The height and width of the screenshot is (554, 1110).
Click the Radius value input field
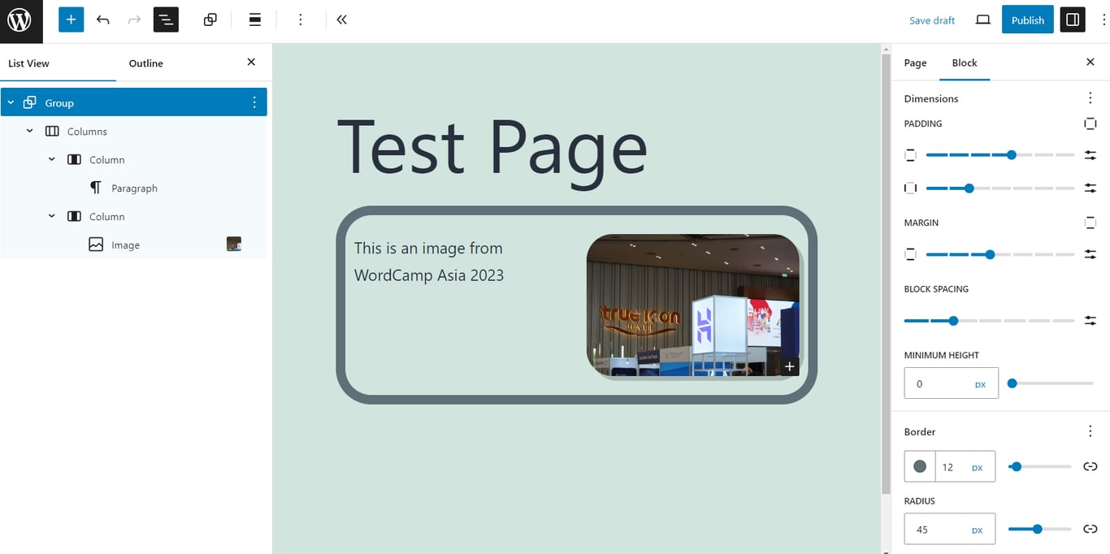[x=943, y=528]
